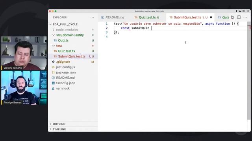Click Wesley Willians video thumbnail
The width and height of the screenshot is (252, 141).
point(24,53)
